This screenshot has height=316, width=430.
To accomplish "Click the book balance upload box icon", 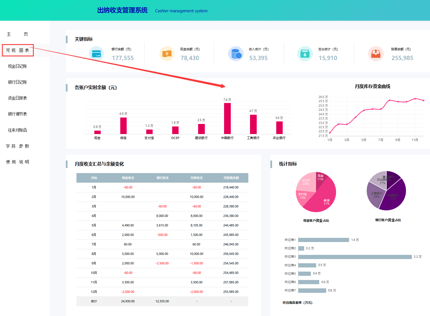I will pyautogui.click(x=376, y=54).
